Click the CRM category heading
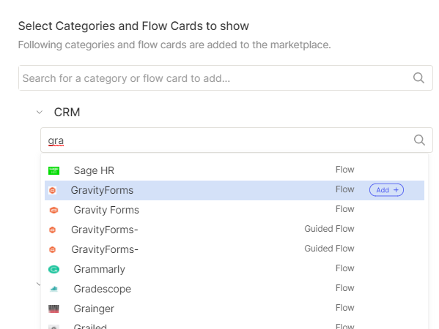Screen dimensions: 439x329 click(x=67, y=113)
